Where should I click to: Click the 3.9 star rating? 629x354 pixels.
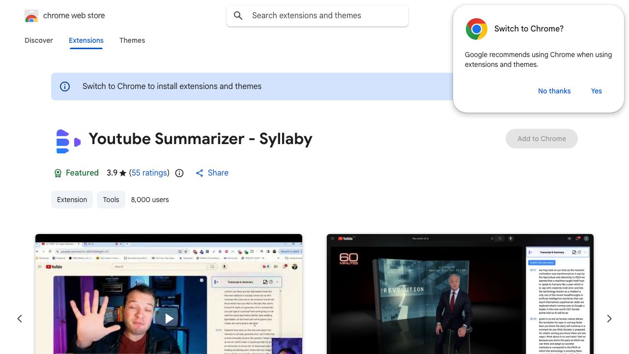pyautogui.click(x=117, y=173)
